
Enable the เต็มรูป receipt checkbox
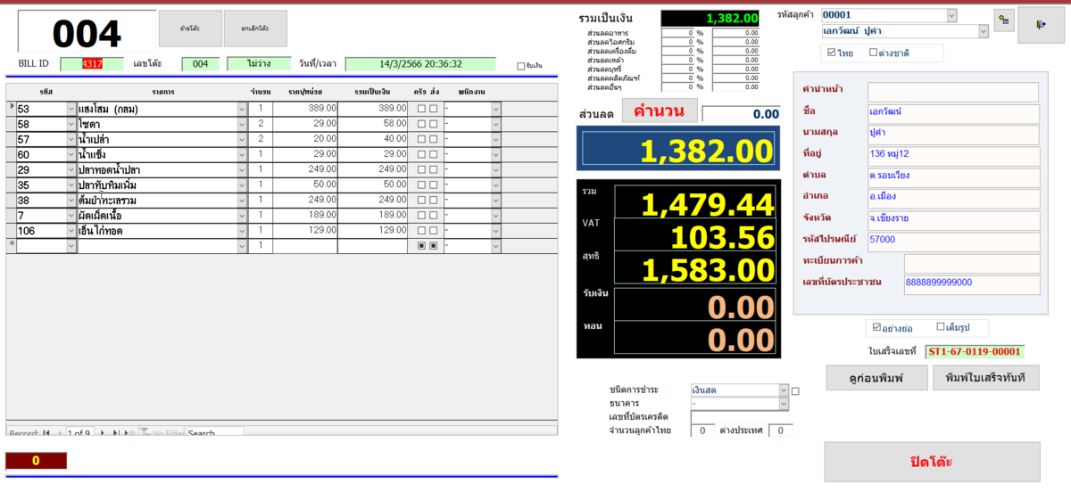(x=941, y=327)
